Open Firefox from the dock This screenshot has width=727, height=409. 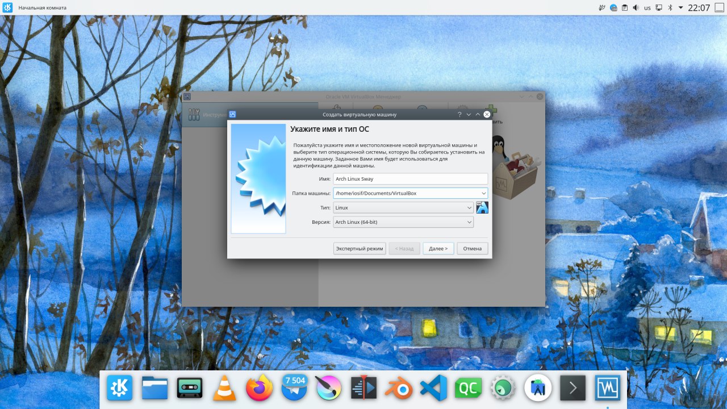tap(259, 389)
